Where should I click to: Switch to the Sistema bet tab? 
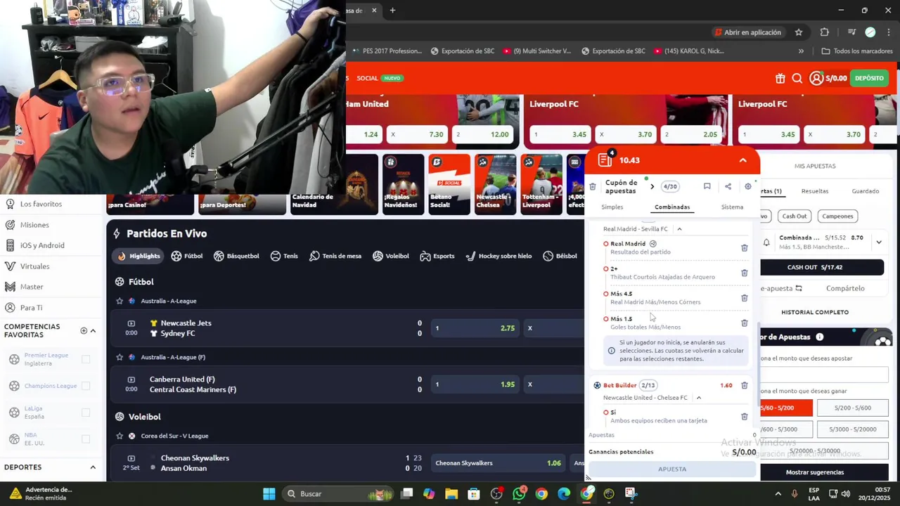click(732, 207)
